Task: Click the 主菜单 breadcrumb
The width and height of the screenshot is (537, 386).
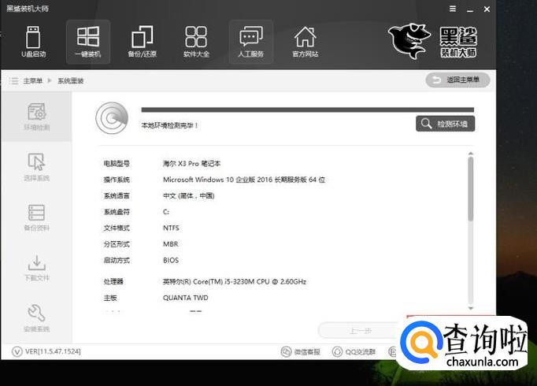Action: coord(32,81)
